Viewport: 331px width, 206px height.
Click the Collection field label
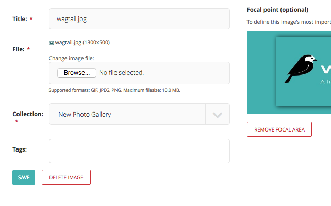[28, 114]
